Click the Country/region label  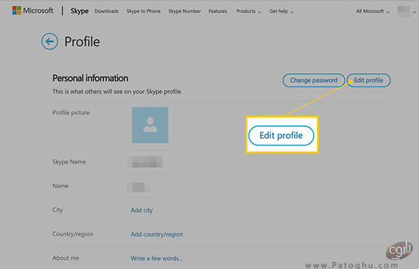(x=73, y=234)
